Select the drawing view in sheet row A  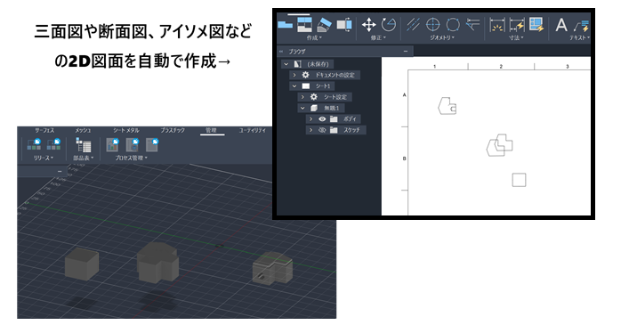pos(448,106)
